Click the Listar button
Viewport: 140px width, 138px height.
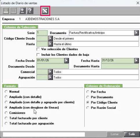pos(114,134)
